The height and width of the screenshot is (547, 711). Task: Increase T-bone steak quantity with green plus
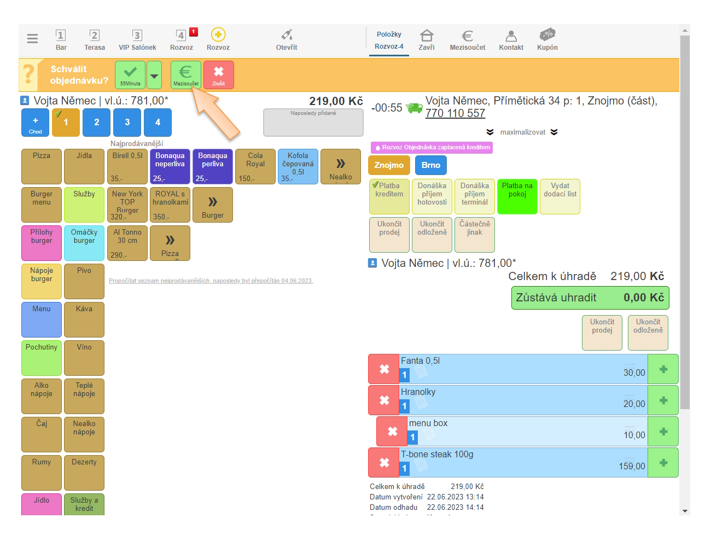pyautogui.click(x=663, y=463)
